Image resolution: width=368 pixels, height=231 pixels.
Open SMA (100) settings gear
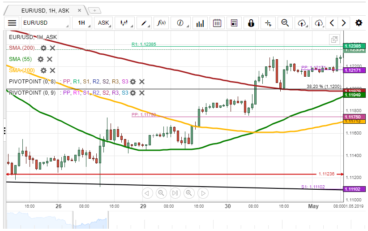click(x=43, y=70)
